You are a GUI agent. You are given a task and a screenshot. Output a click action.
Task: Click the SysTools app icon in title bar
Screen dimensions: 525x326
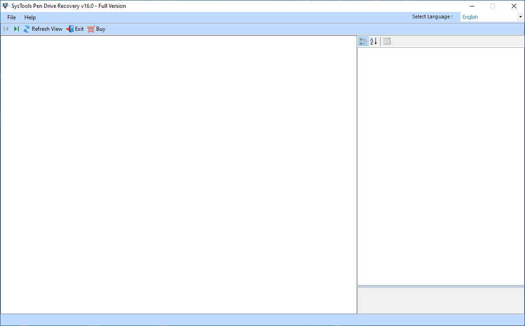tap(5, 6)
